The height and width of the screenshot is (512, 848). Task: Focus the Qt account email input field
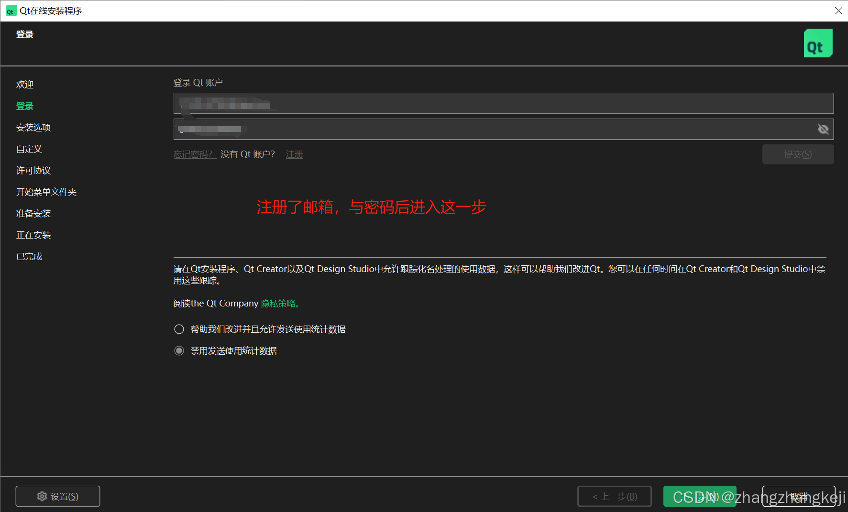click(x=503, y=103)
